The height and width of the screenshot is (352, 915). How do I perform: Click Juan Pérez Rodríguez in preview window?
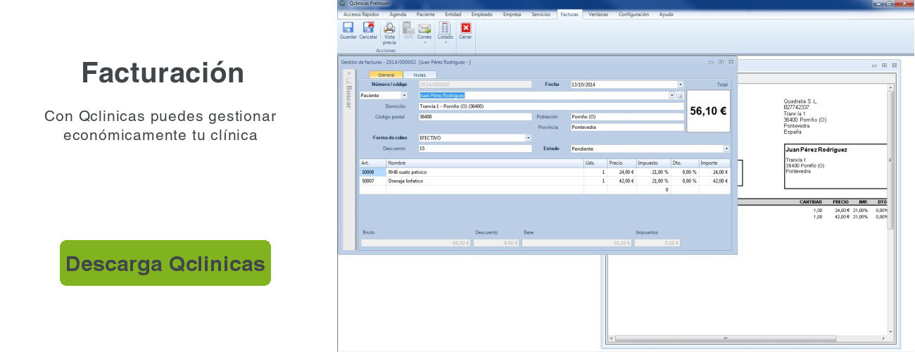(816, 149)
